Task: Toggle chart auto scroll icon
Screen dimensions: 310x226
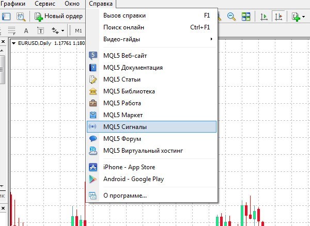Action: [x=264, y=17]
